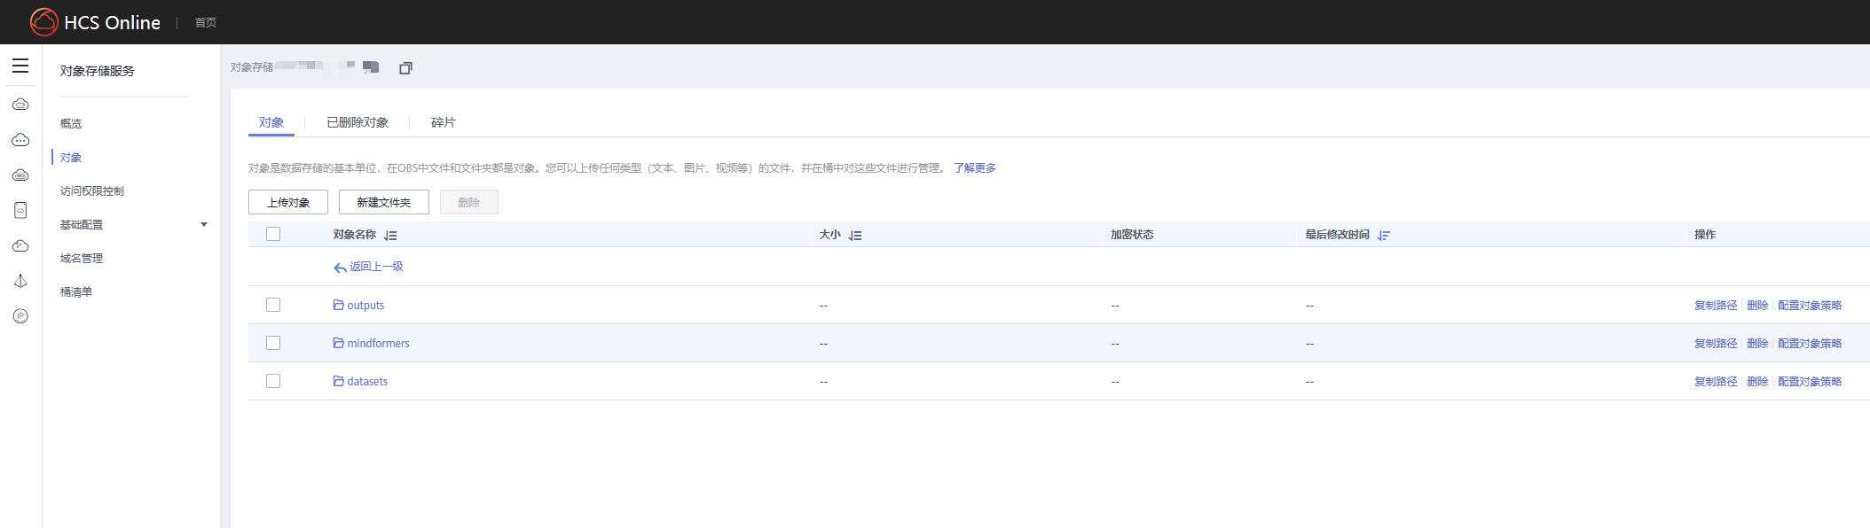Click the 加密状态 column header
The width and height of the screenshot is (1870, 528).
click(x=1132, y=235)
